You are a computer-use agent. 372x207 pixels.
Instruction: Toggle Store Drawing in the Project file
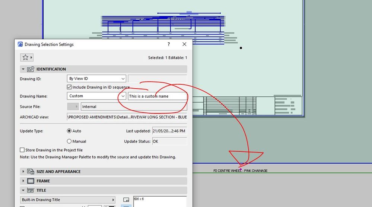tap(22, 150)
